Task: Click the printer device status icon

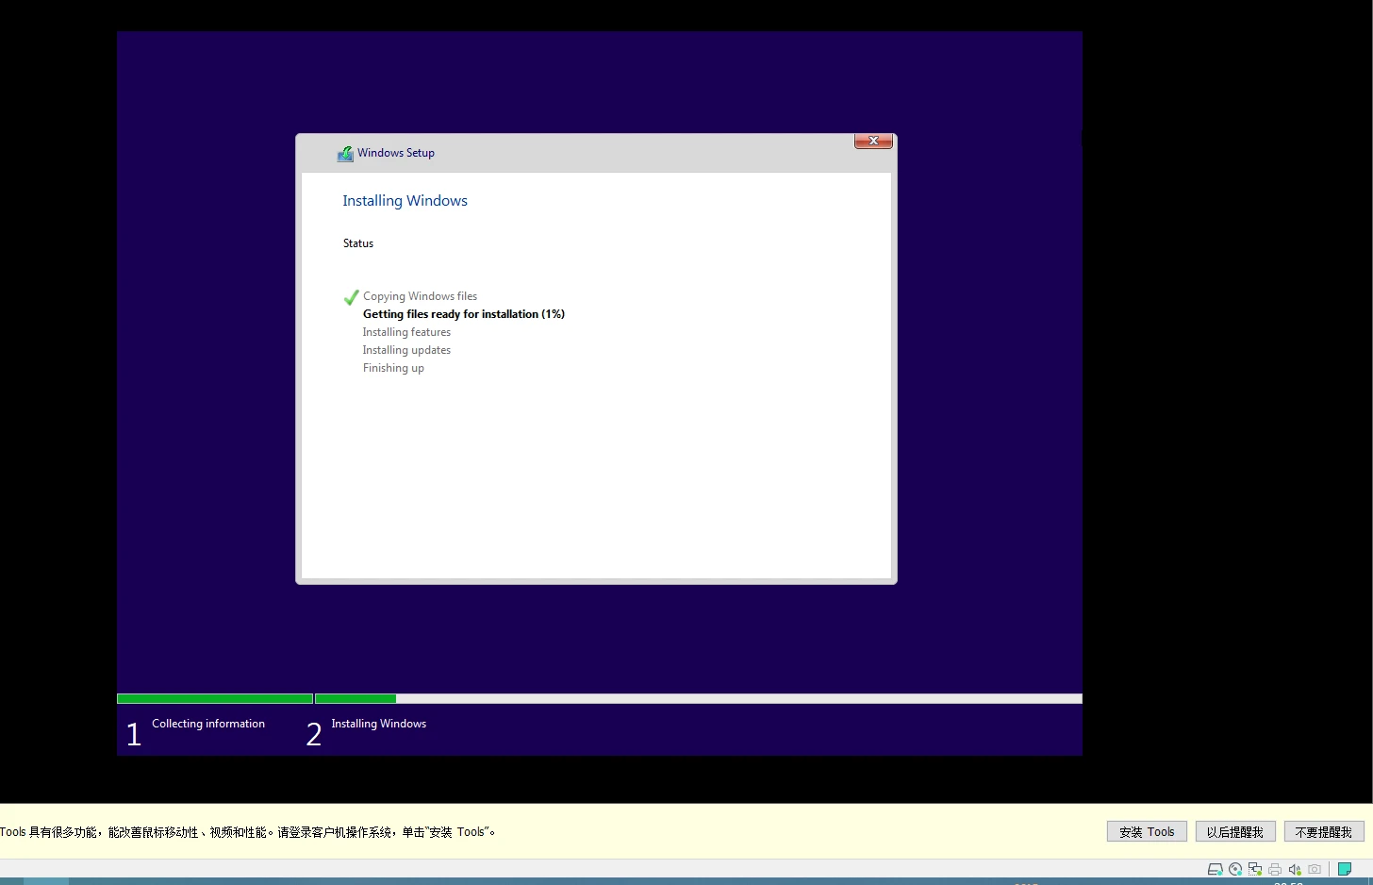Action: pos(1275,870)
